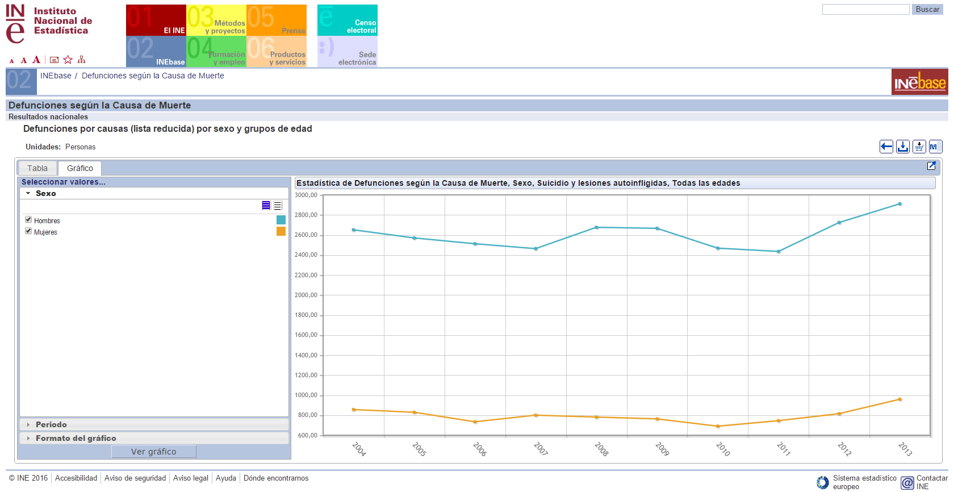Open the site map hierarchy icon
This screenshot has width=954, height=492.
[82, 60]
